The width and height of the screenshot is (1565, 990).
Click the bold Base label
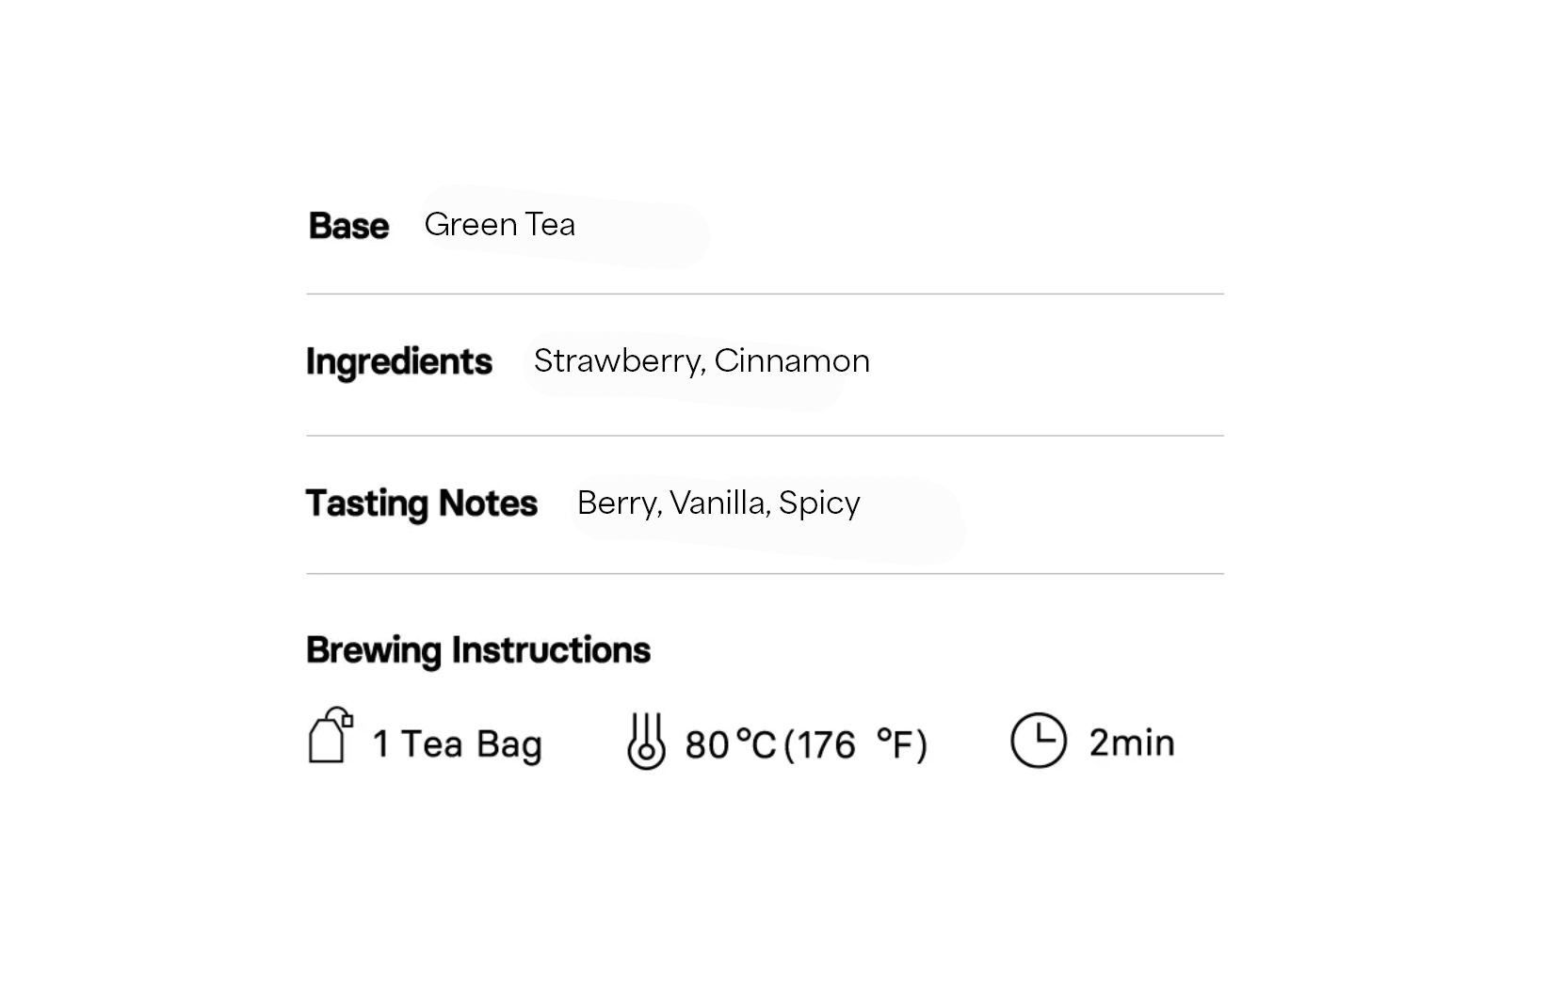(348, 226)
